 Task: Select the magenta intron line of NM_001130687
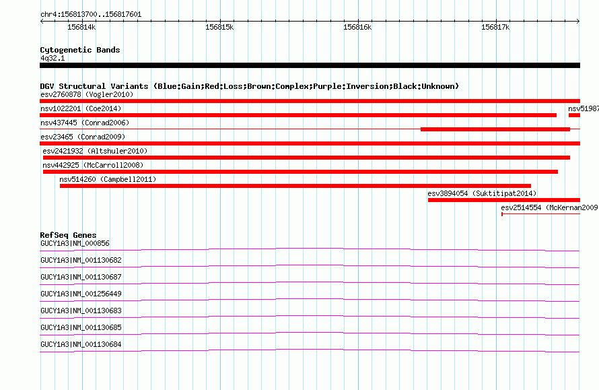click(310, 282)
